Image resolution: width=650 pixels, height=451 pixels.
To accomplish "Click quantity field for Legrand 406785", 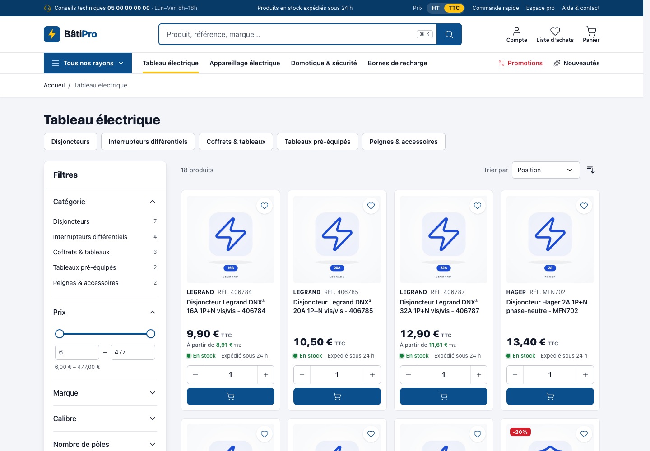I will [337, 375].
